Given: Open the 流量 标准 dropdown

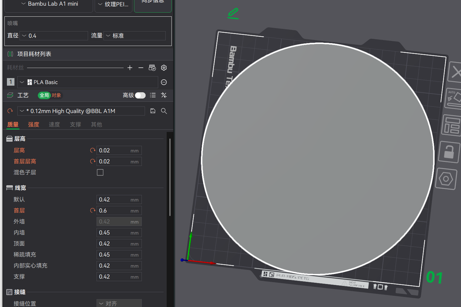Looking at the screenshot, I should [x=135, y=36].
